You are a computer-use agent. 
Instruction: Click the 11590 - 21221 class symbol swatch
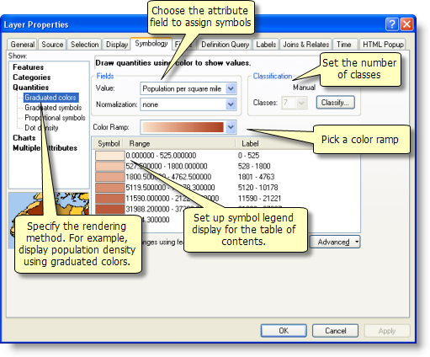(x=109, y=199)
